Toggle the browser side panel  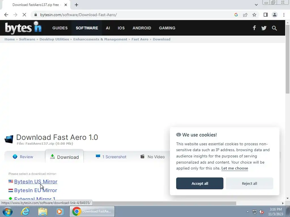(266, 15)
